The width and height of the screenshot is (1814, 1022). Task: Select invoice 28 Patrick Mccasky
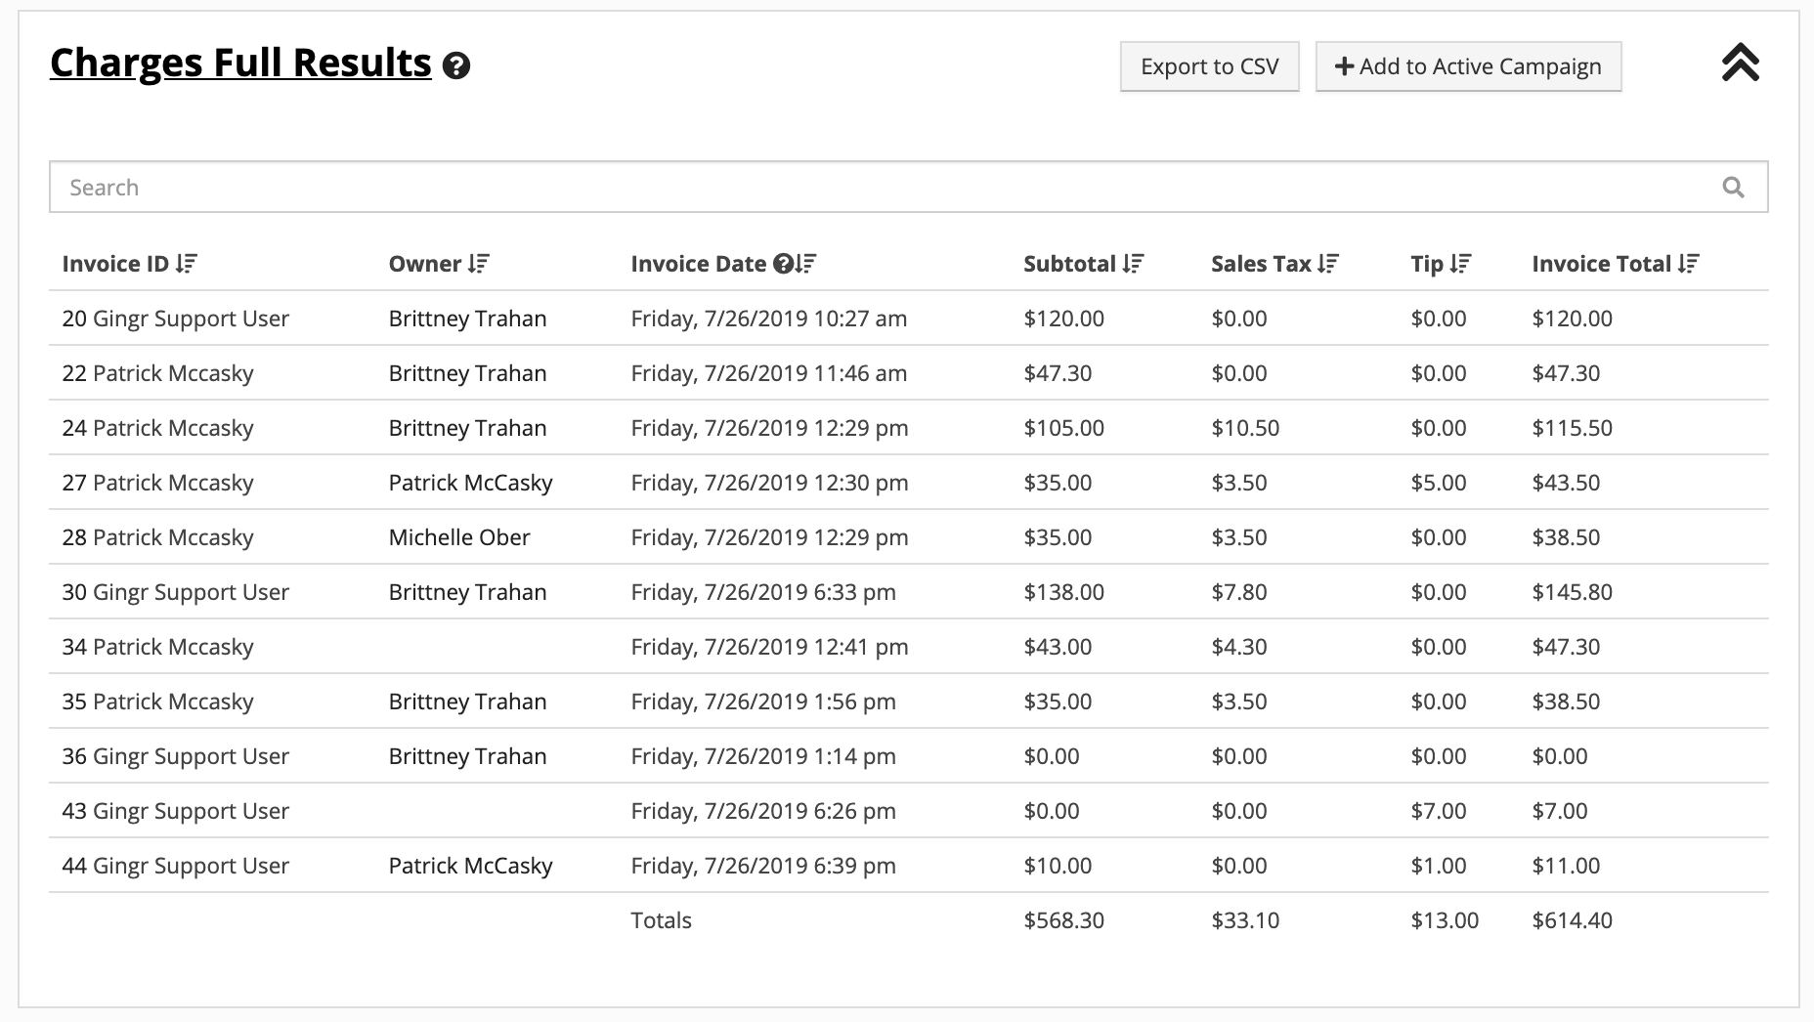[157, 537]
